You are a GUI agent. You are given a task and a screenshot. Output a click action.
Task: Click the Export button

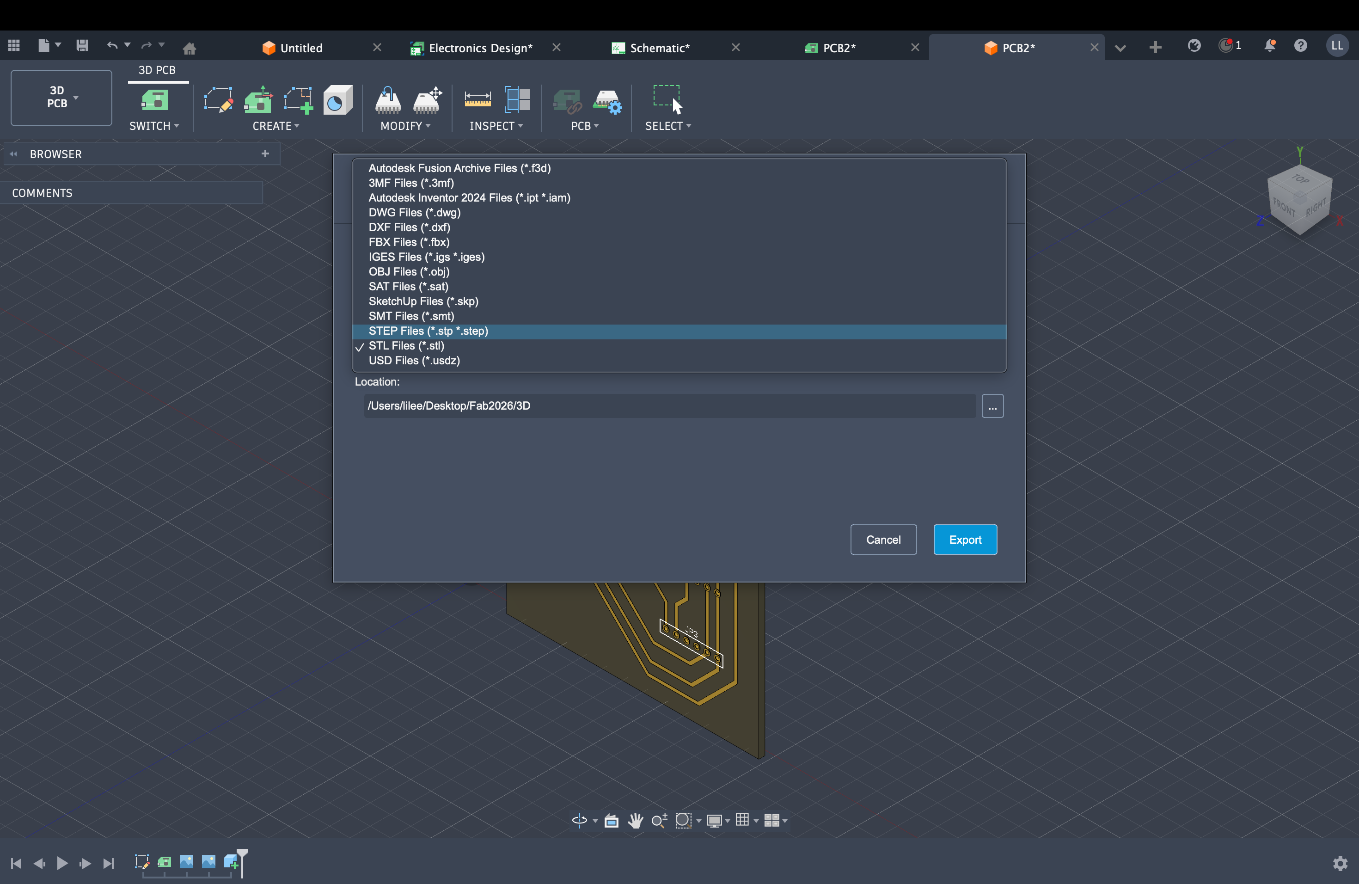click(x=964, y=539)
